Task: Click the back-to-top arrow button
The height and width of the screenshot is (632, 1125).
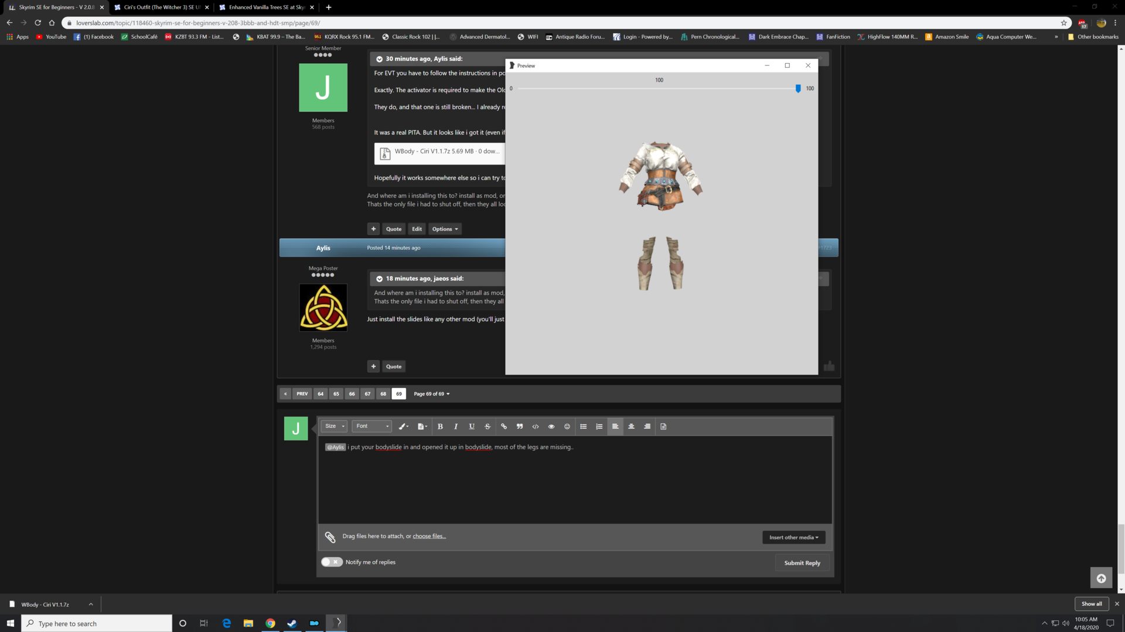Action: [1101, 578]
